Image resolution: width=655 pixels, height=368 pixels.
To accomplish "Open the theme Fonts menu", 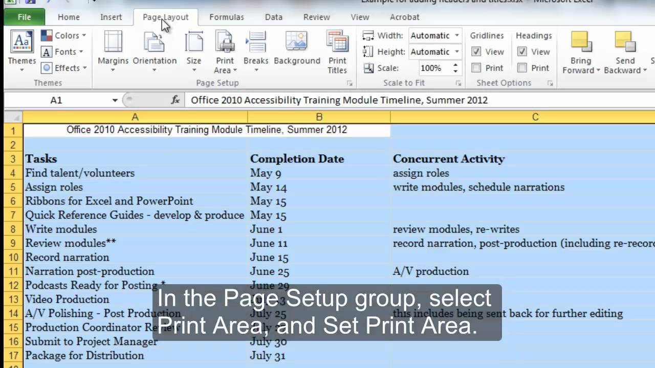I will pyautogui.click(x=63, y=52).
